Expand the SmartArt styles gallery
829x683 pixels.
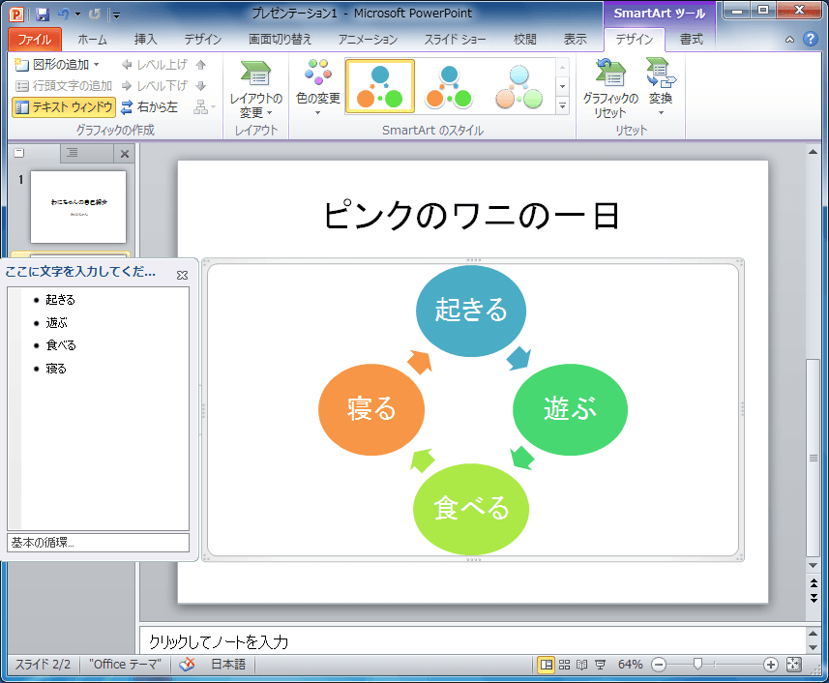tap(563, 105)
